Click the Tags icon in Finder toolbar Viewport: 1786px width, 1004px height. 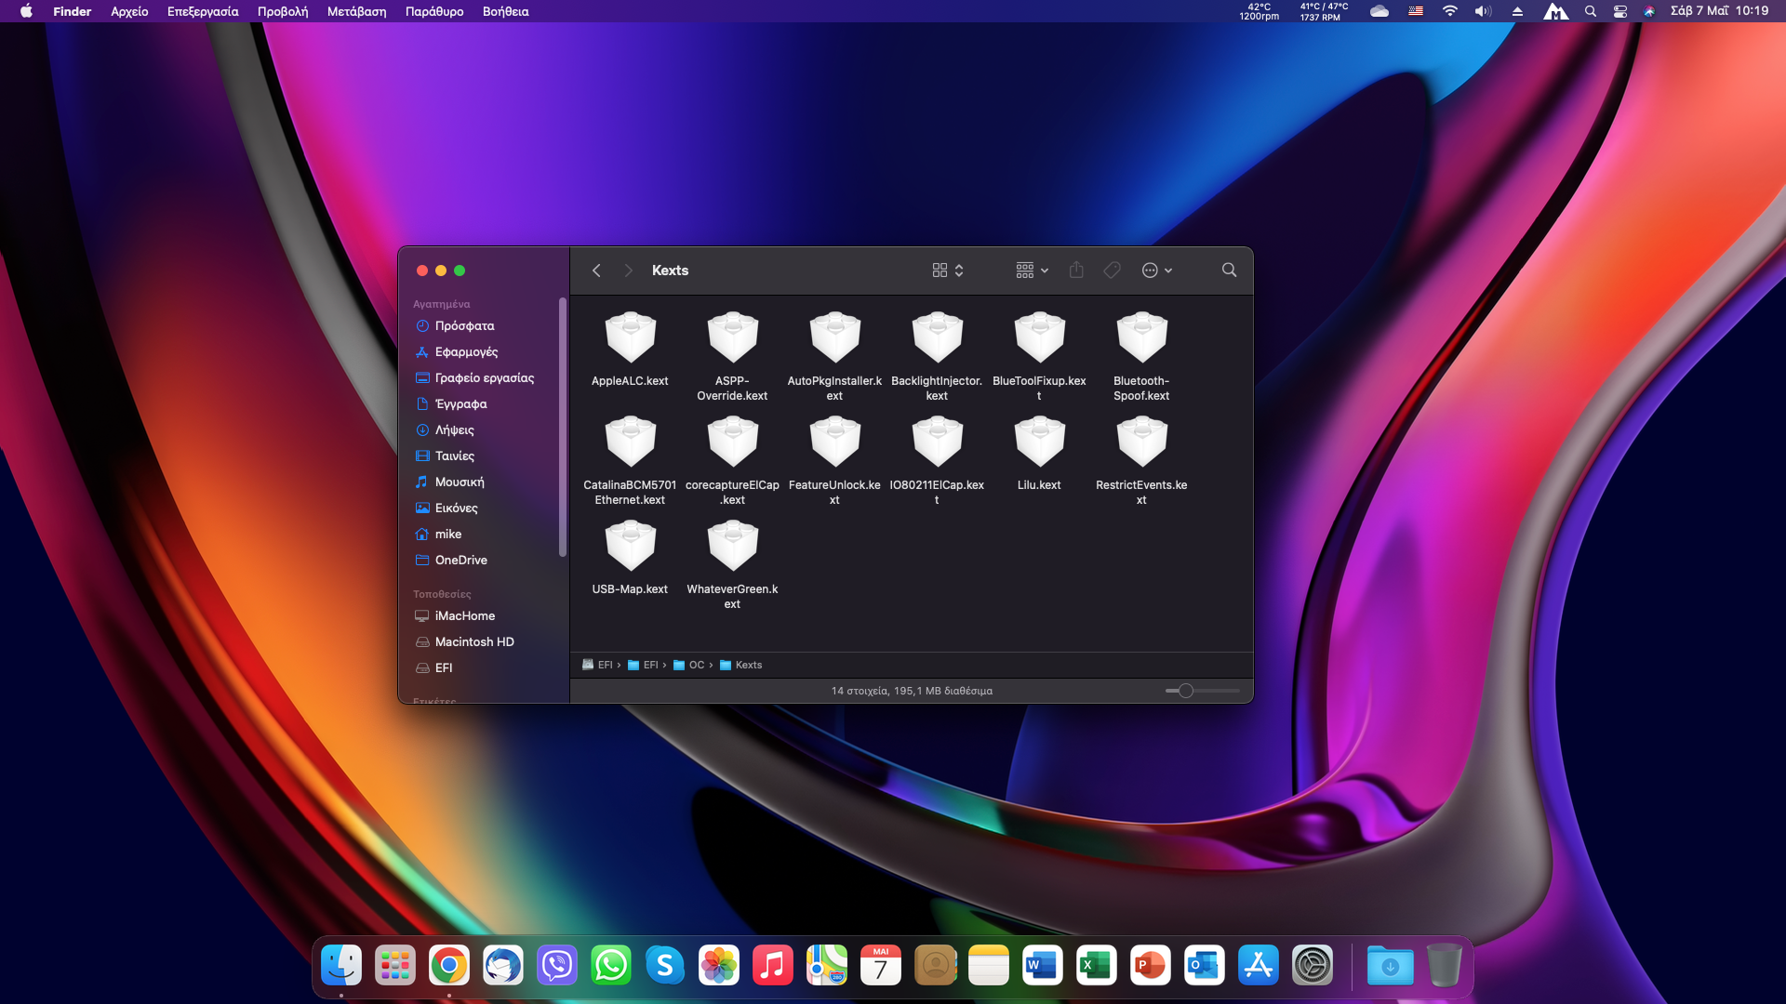point(1112,271)
